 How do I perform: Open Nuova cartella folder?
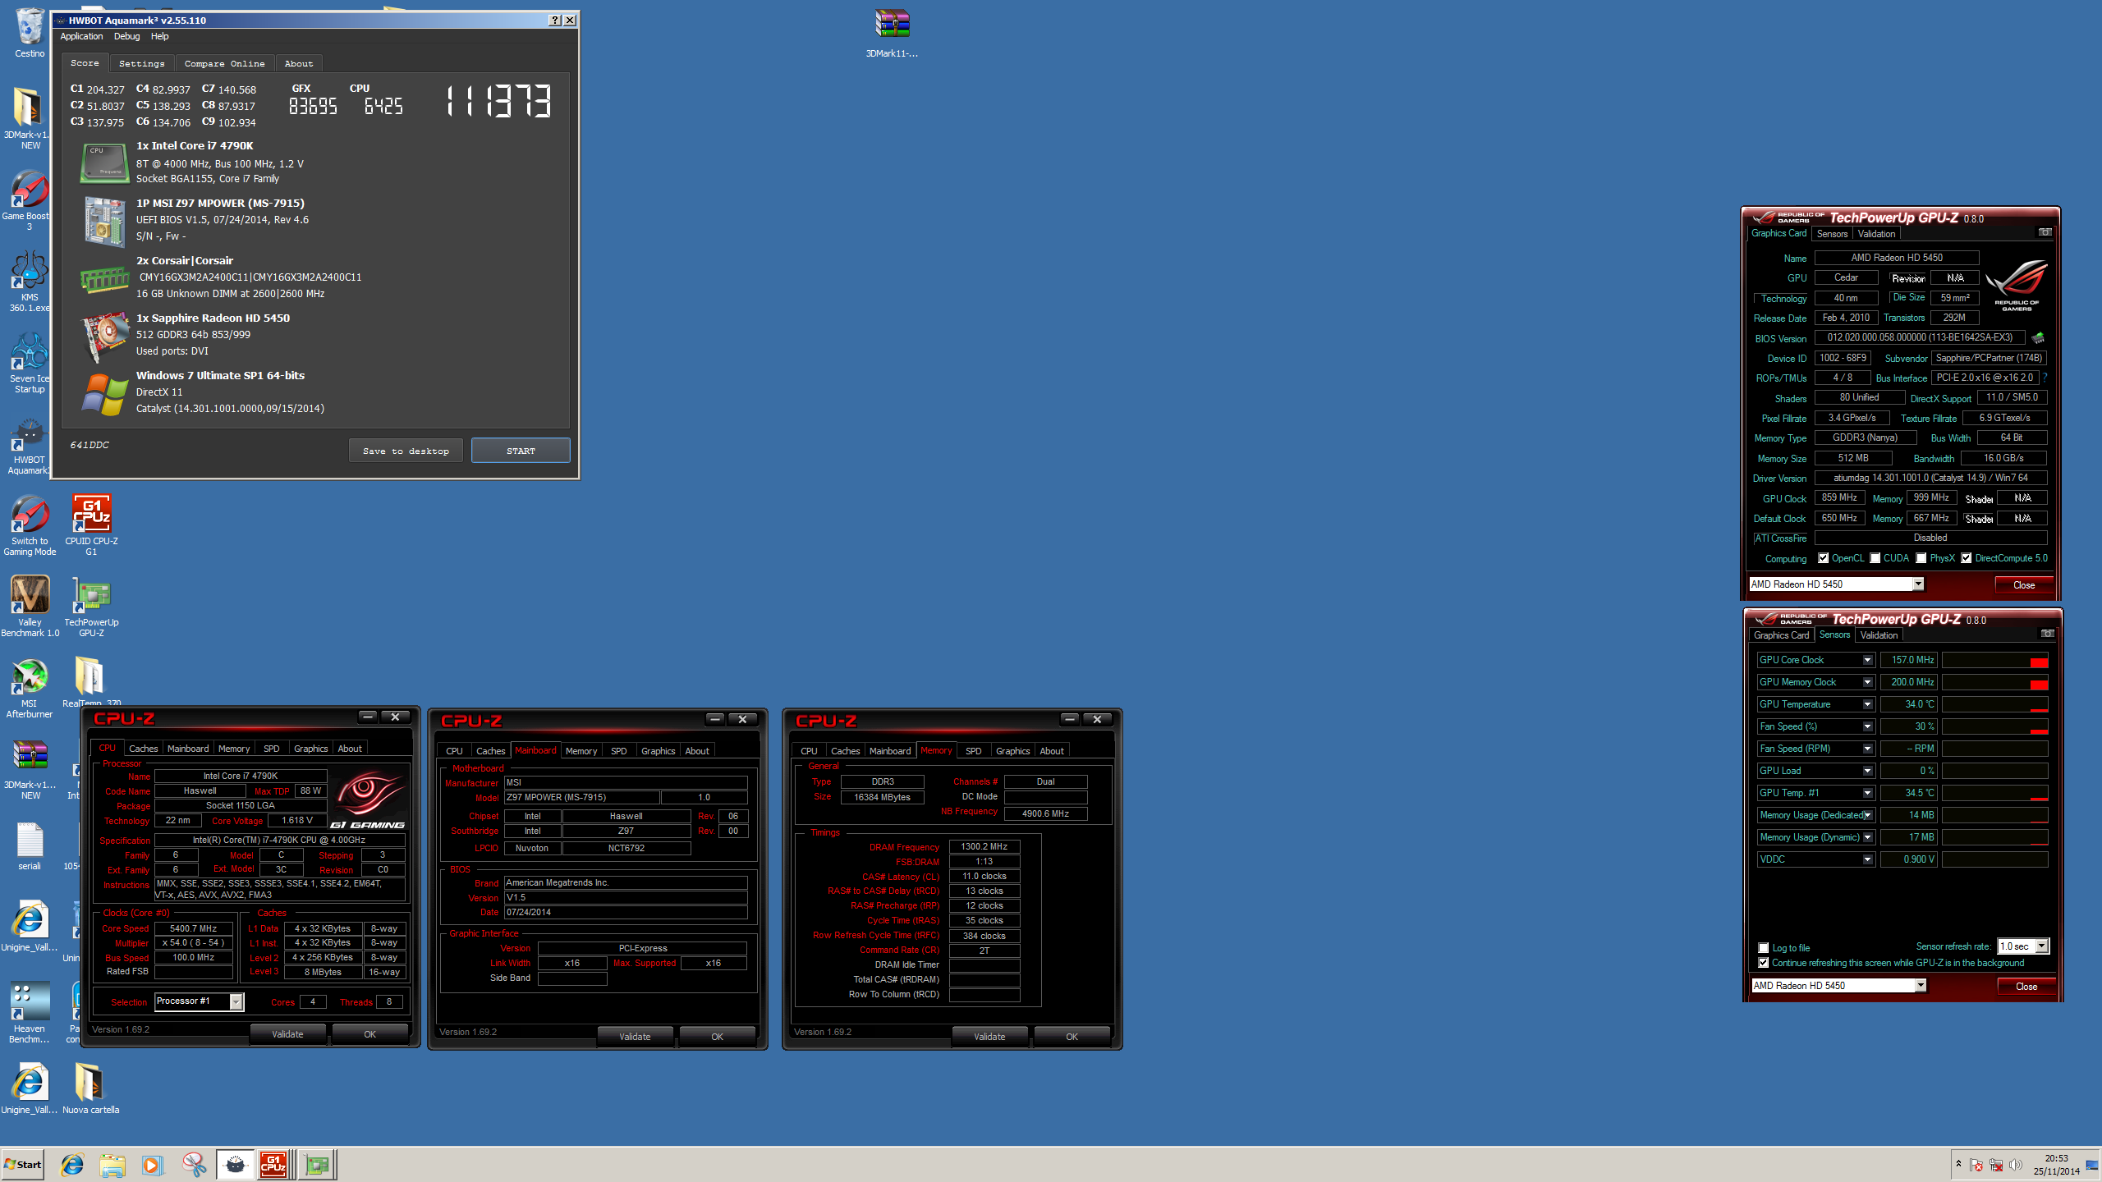[x=91, y=1088]
